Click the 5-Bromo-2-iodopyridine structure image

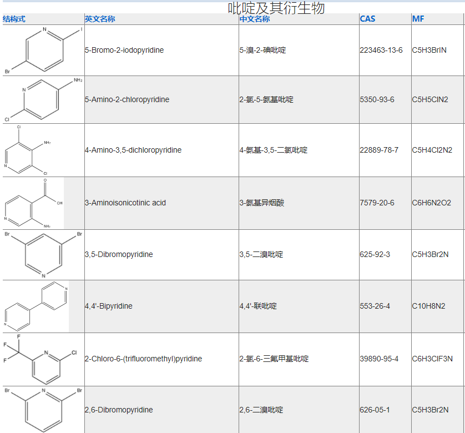(43, 50)
